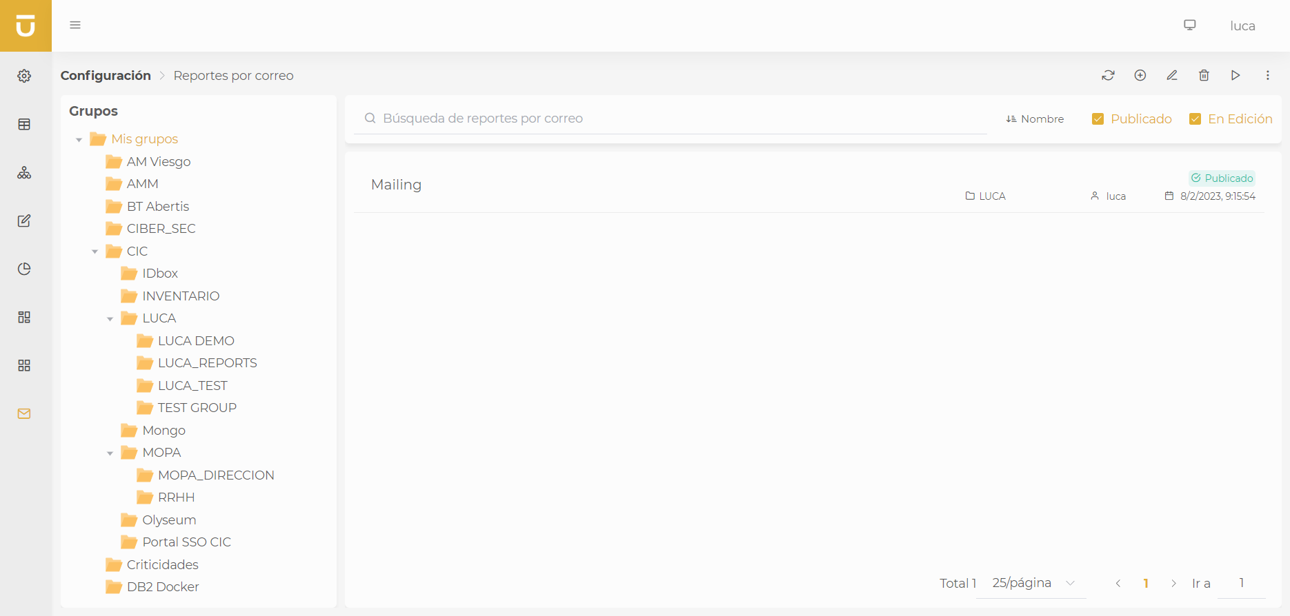Run report with the play icon
The image size is (1290, 616).
1236,75
